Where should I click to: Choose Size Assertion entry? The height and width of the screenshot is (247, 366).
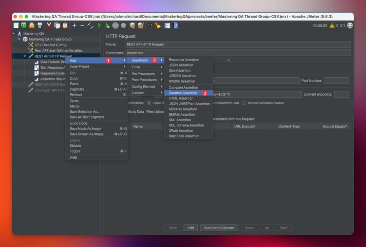[188, 71]
